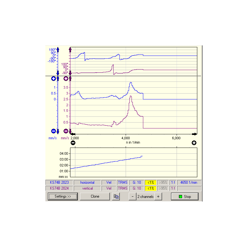Click the black left arrow on rpm axis
Screen dimensions: 247x247
point(73,134)
